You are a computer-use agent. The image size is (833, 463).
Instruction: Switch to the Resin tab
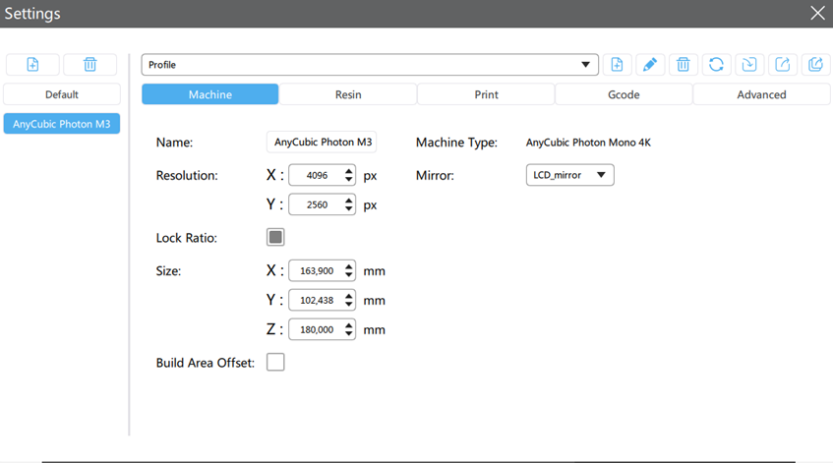[348, 94]
